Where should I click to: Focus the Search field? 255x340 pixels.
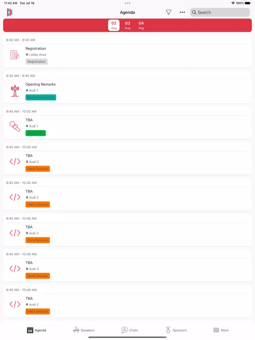coord(220,12)
